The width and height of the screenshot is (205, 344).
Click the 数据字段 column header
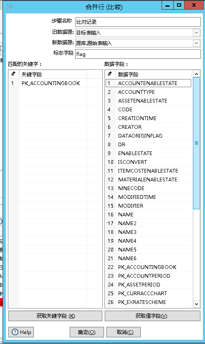coord(154,74)
